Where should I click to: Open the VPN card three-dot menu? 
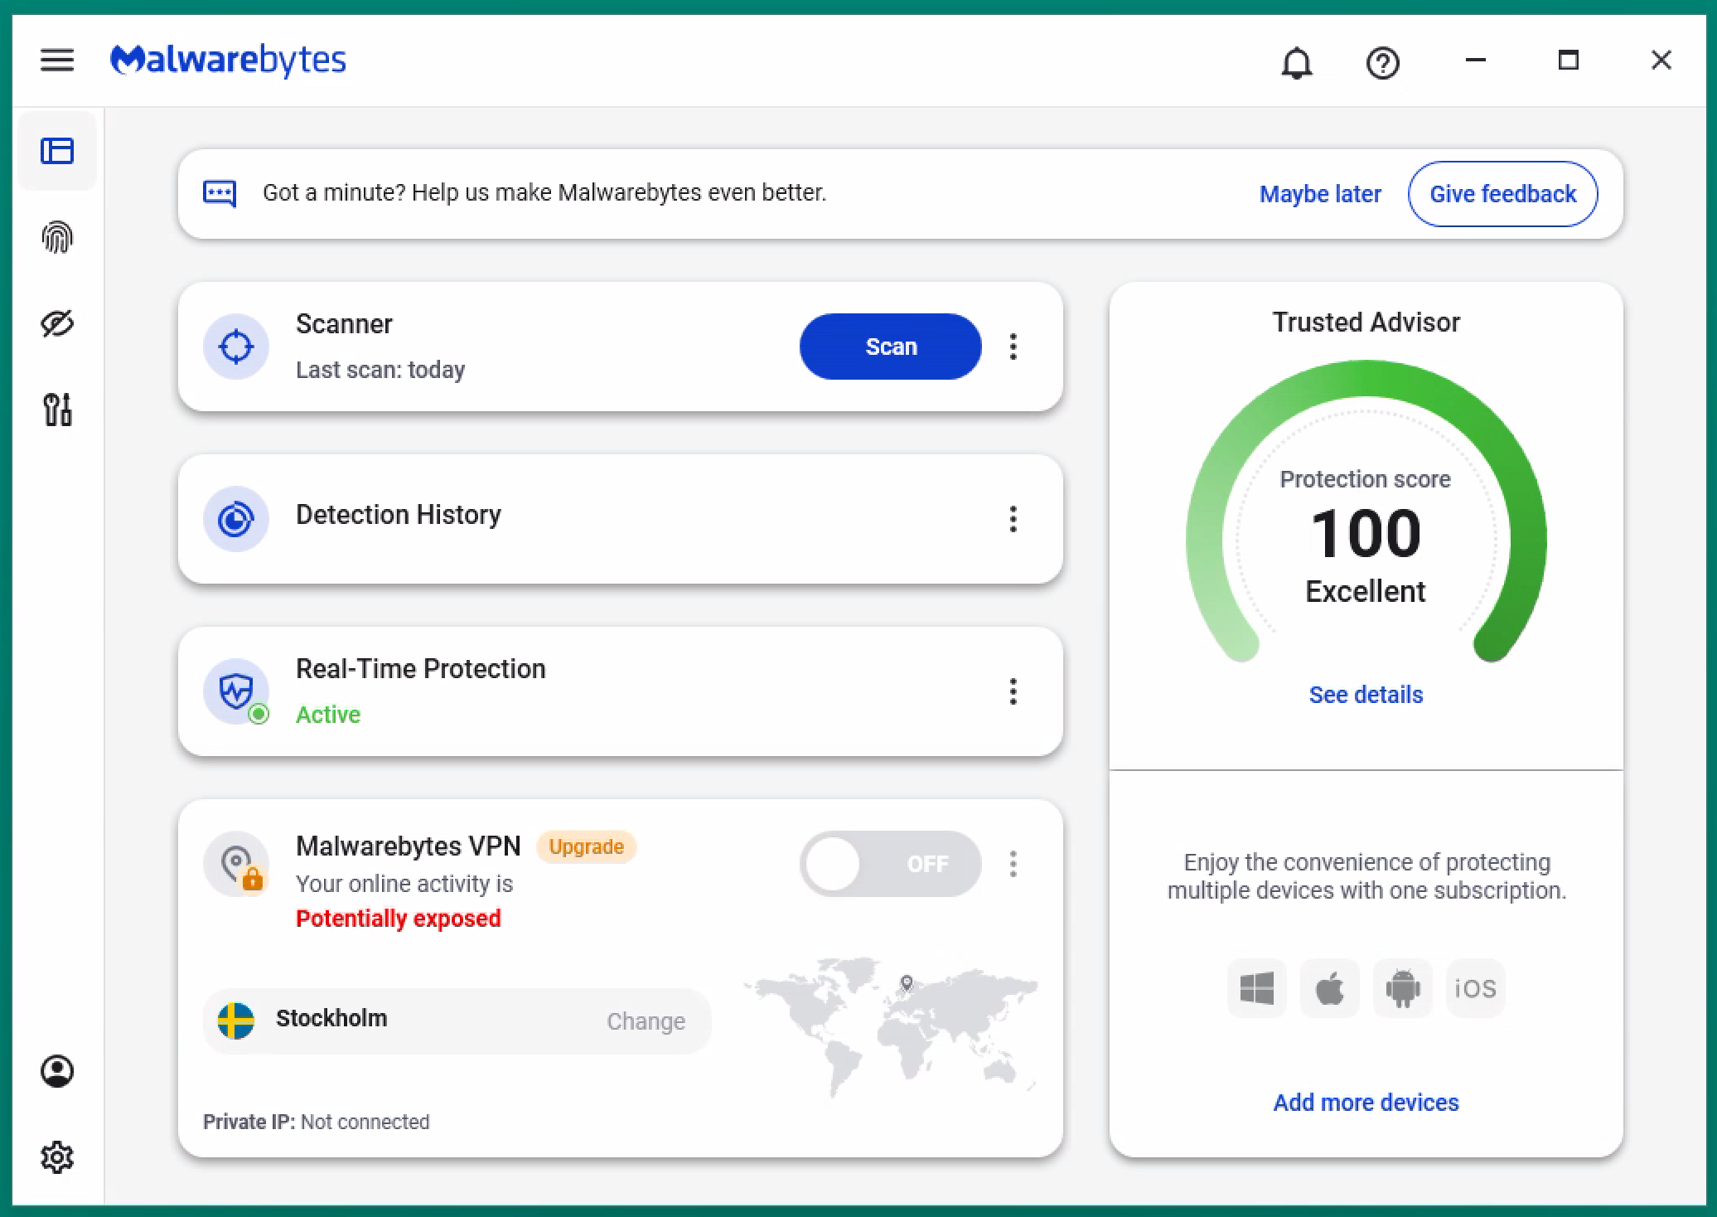(1013, 864)
